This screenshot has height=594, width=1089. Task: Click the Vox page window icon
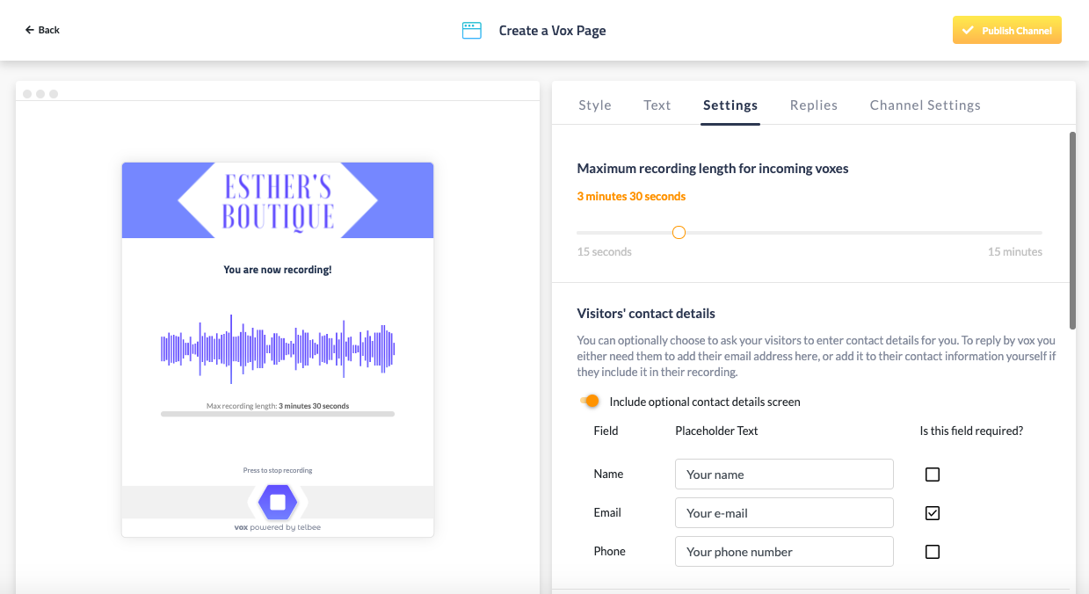tap(472, 31)
